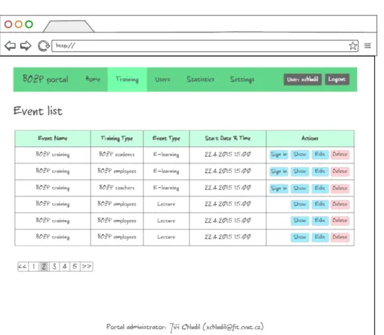This screenshot has height=335, width=384.
Task: Click Show for BOZP students row
Action: [x=300, y=155]
